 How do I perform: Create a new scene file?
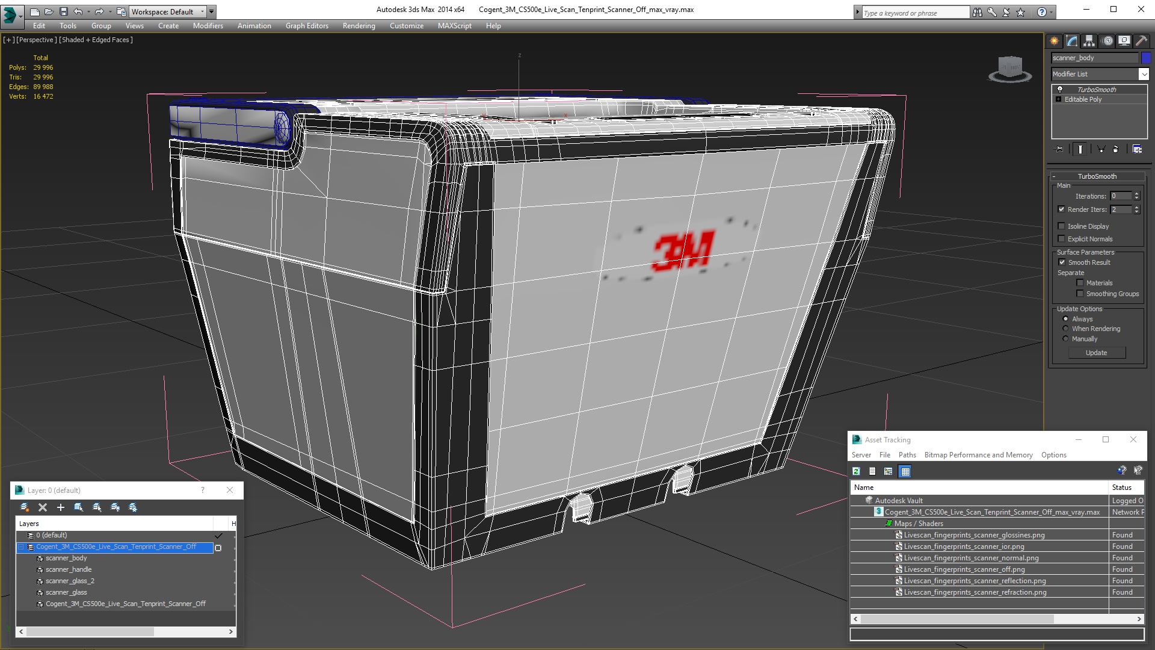(34, 11)
